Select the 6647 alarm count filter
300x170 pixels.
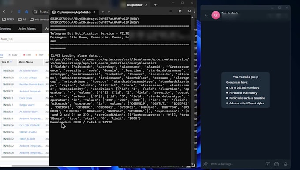[x=13, y=55]
